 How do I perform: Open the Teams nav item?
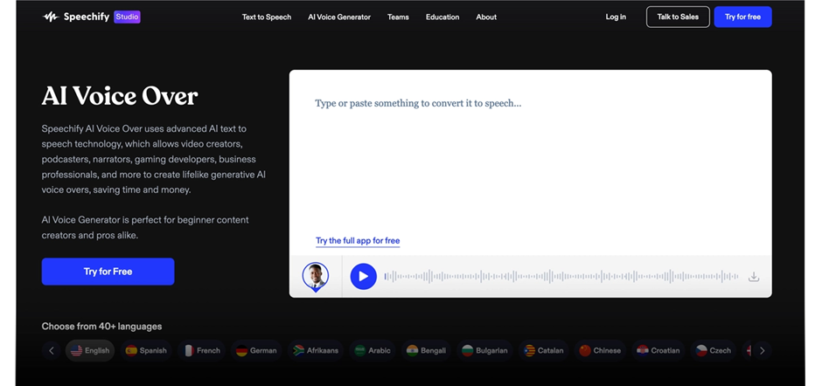click(398, 17)
